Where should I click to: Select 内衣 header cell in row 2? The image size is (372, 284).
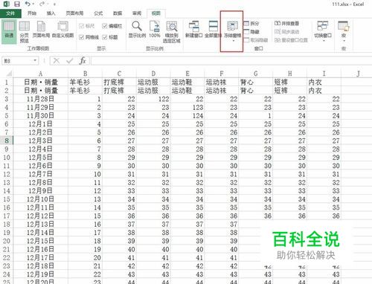pyautogui.click(x=324, y=91)
